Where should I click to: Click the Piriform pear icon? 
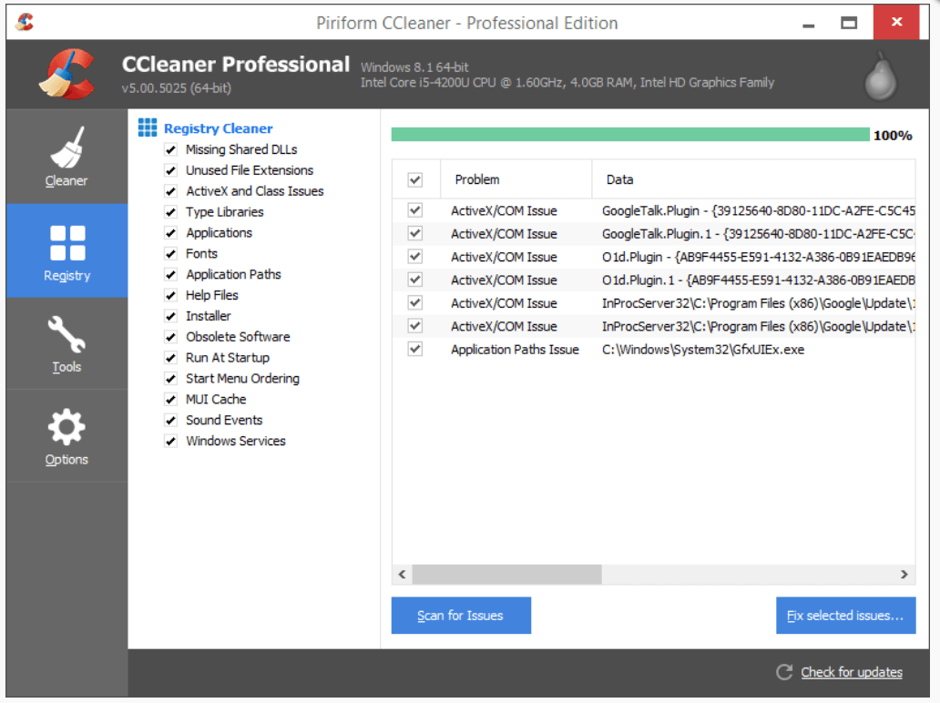pyautogui.click(x=881, y=76)
